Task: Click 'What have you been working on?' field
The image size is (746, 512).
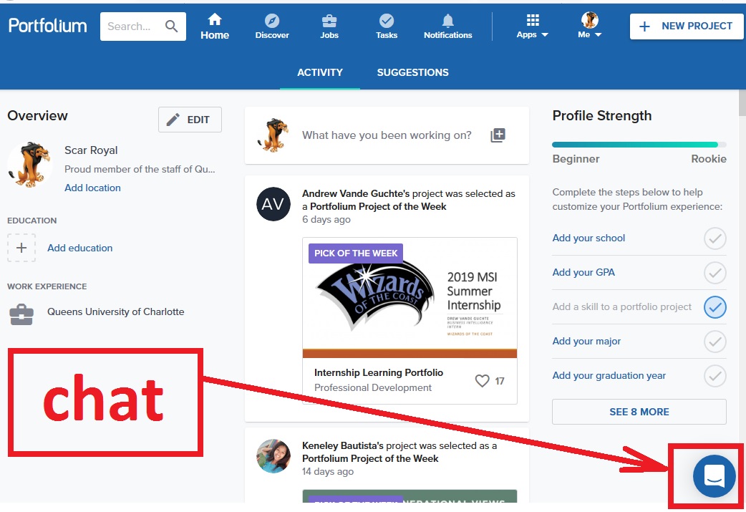Action: (387, 135)
